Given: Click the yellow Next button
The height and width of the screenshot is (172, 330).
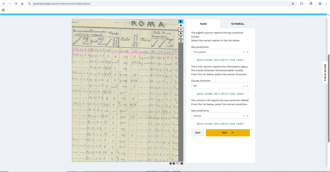Looking at the screenshot, I should pos(228,133).
